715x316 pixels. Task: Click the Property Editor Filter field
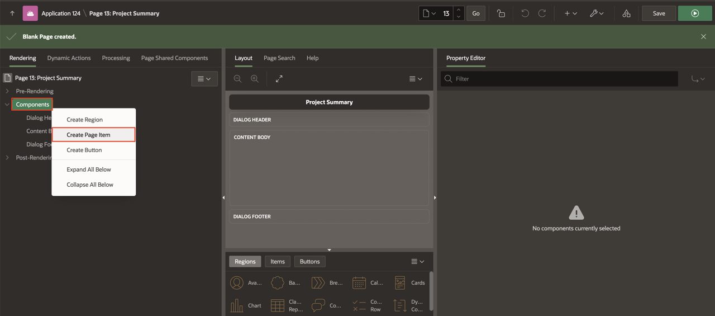pos(564,79)
